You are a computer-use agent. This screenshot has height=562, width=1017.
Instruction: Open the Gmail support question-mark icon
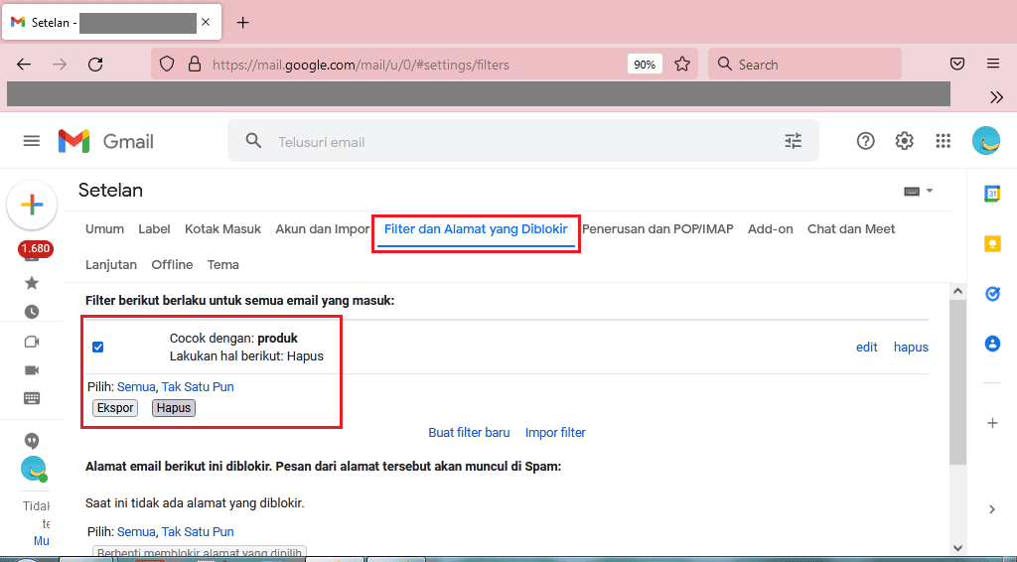[x=865, y=141]
